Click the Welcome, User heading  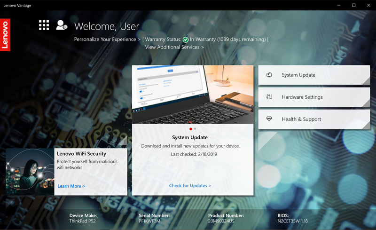107,26
